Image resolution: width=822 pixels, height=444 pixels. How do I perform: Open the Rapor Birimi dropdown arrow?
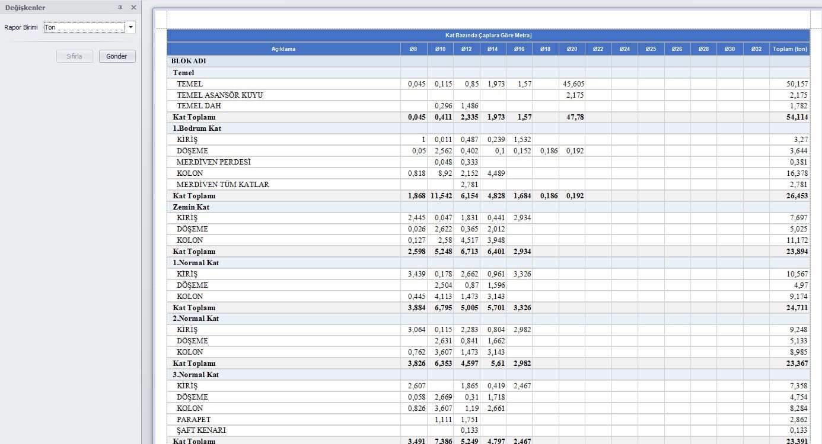[x=130, y=27]
